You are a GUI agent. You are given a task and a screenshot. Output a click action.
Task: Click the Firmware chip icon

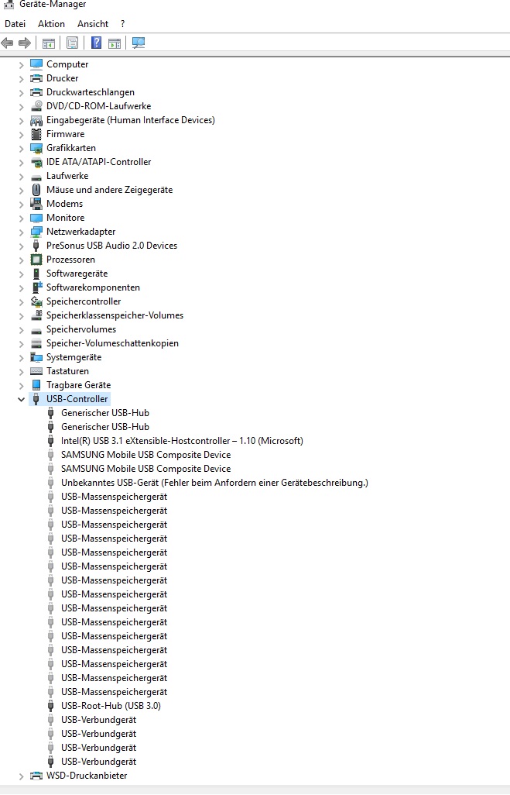tap(36, 134)
